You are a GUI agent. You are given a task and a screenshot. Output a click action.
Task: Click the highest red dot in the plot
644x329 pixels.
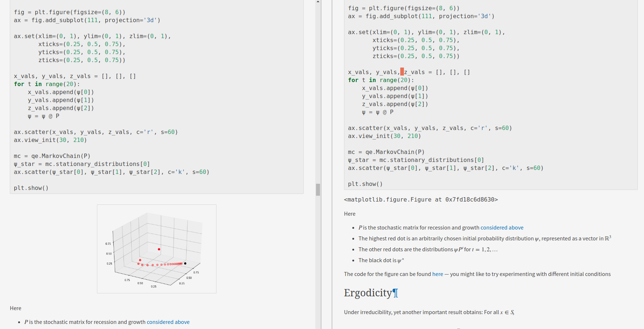(x=159, y=249)
